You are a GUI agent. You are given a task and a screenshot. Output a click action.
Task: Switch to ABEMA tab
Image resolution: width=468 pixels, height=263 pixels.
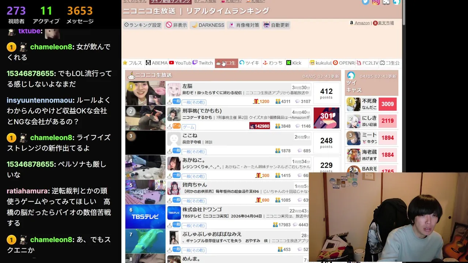156,63
